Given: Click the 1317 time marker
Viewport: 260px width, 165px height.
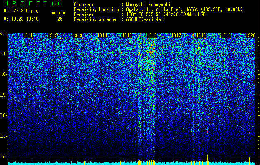Looking at the screenshot, I should tap(176, 35).
